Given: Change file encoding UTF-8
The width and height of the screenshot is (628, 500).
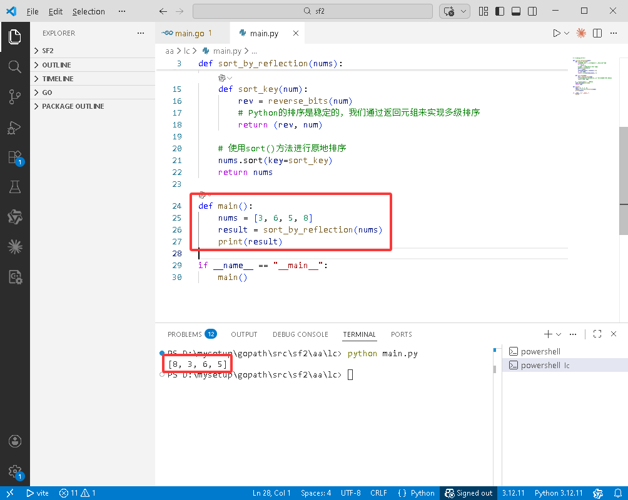Looking at the screenshot, I should pos(351,493).
